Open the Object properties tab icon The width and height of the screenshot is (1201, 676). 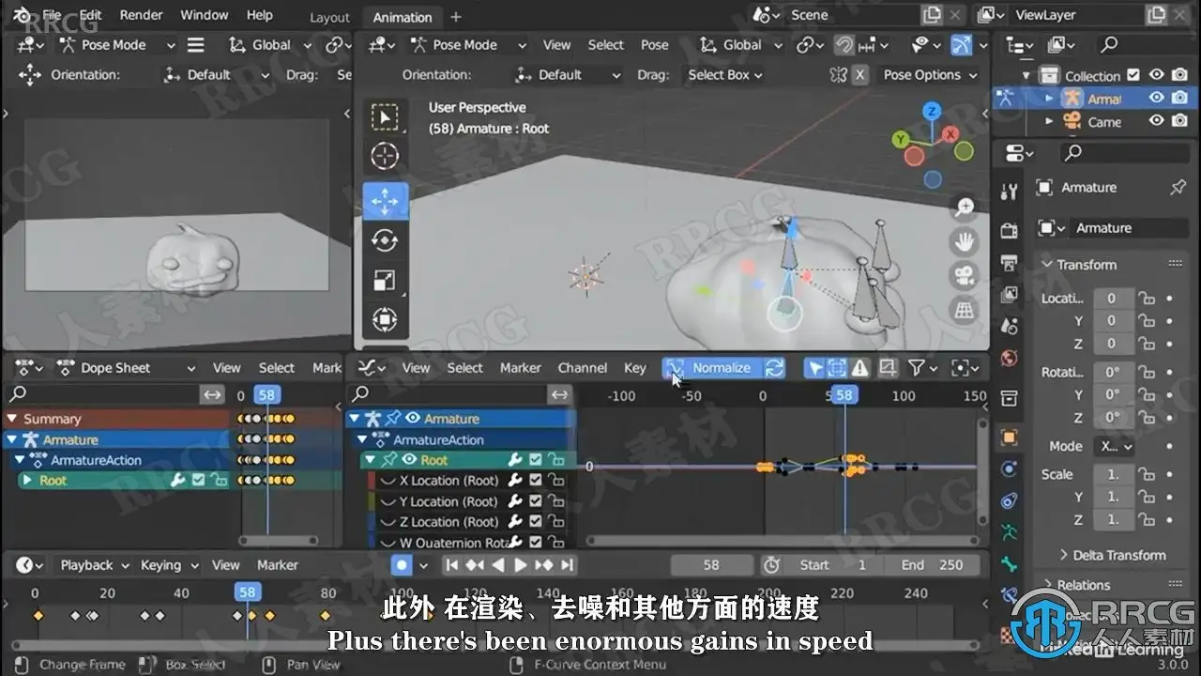(1010, 438)
